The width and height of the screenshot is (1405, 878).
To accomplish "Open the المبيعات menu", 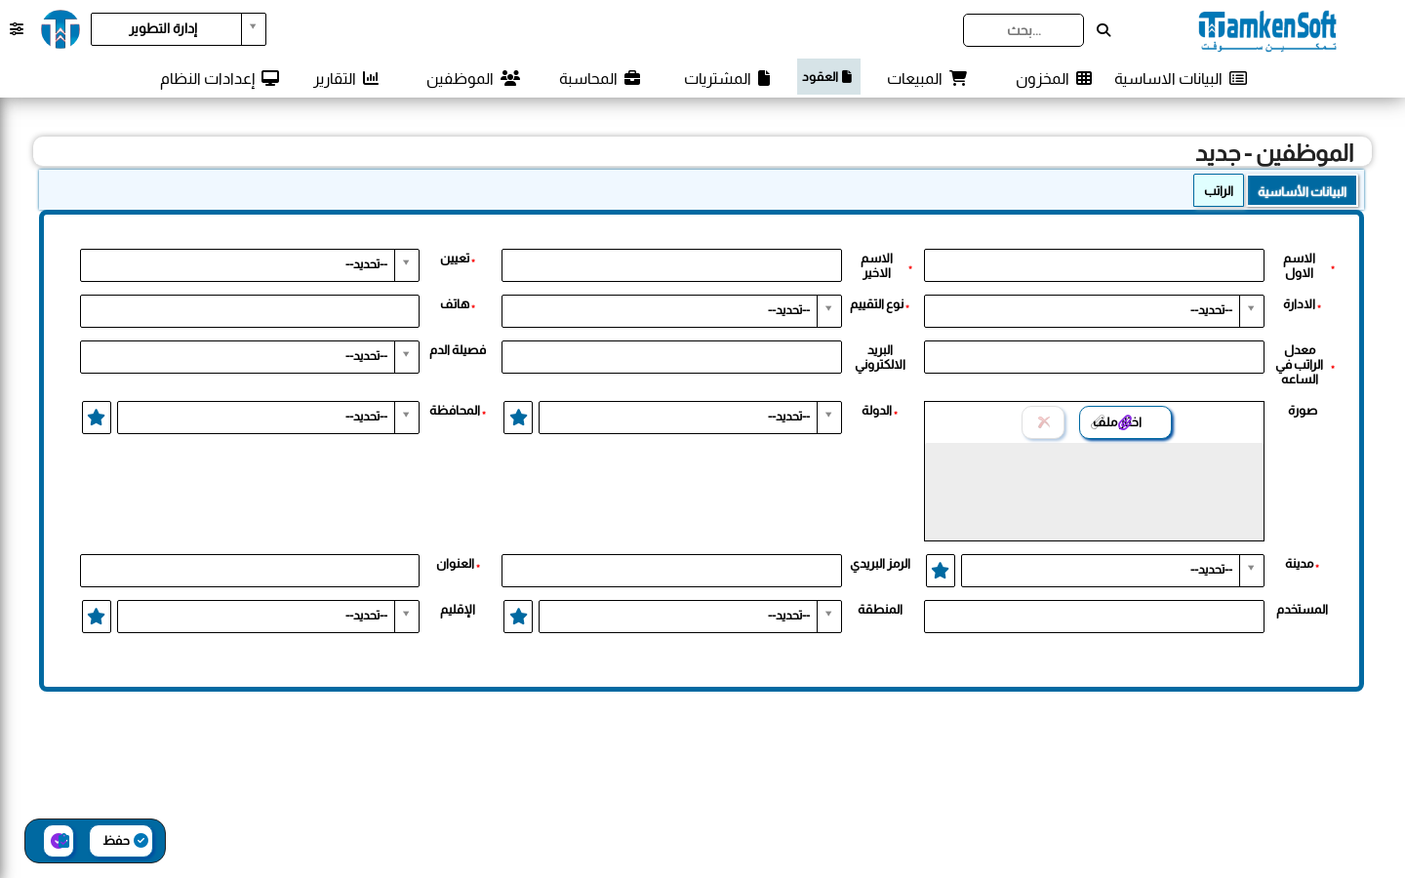I will (x=926, y=78).
